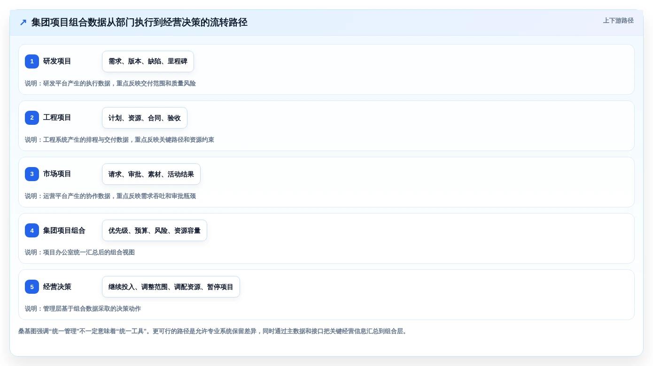Image resolution: width=653 pixels, height=366 pixels.
Task: Click the description starting 说明：工程系统产生的排程
Action: [119, 140]
